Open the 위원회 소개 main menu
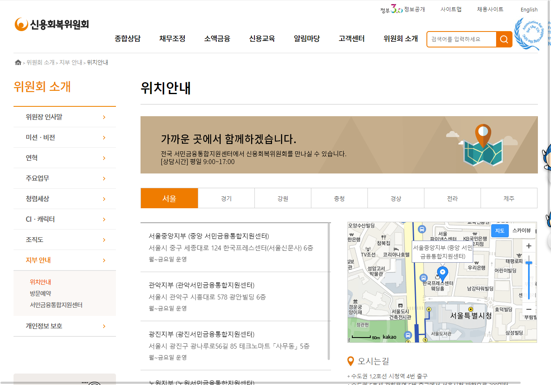551x385 pixels. [x=401, y=38]
